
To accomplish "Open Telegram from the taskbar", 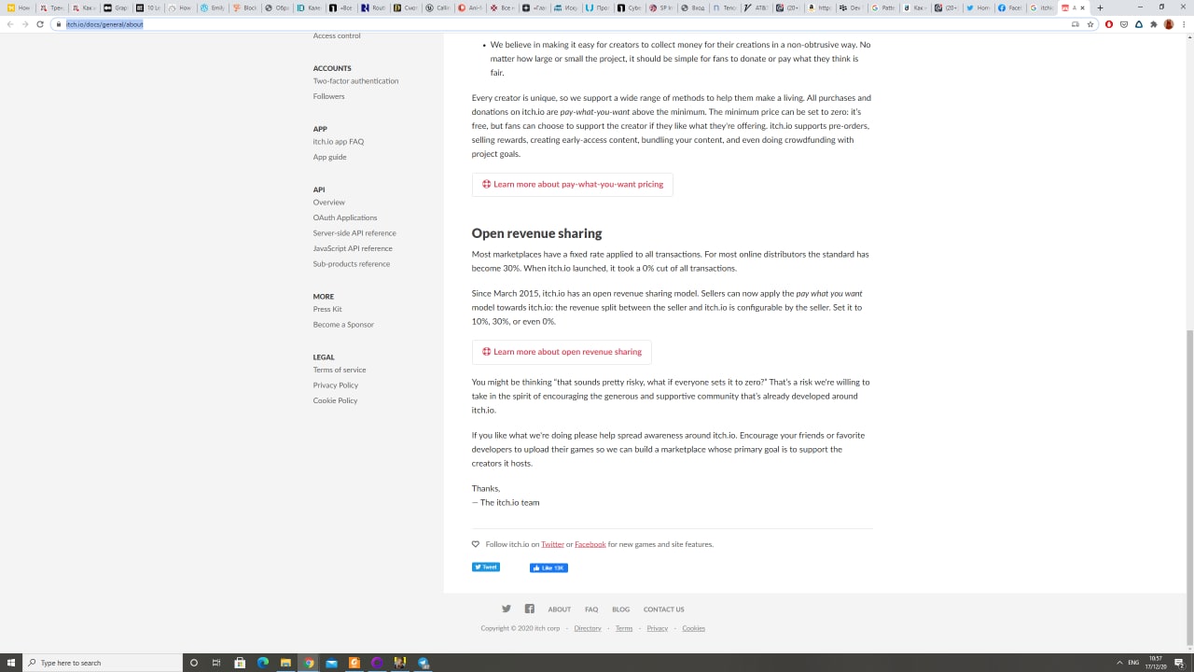I will pos(423,663).
